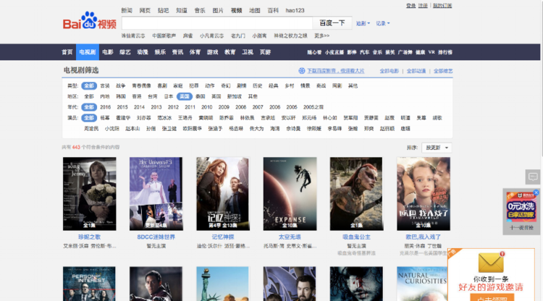Open the Person of Interest poster thumbnail

89,284
